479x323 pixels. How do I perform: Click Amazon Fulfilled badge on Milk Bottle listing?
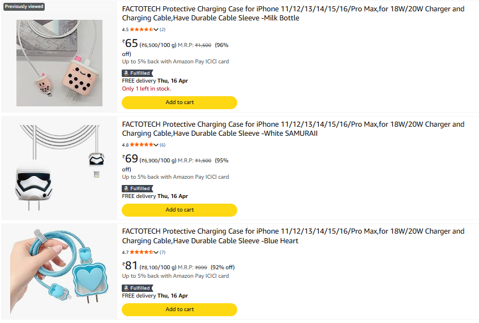[x=136, y=73]
